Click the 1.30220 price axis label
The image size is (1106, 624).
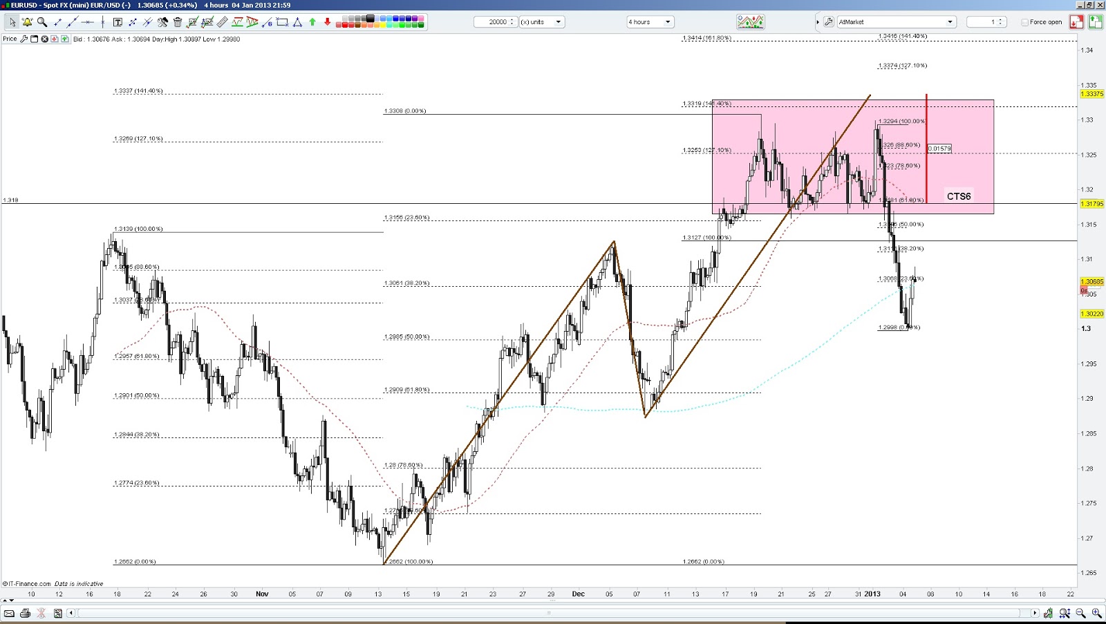[1092, 314]
